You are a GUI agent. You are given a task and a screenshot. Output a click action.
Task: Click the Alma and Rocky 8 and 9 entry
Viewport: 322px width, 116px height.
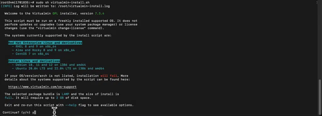click(45, 50)
